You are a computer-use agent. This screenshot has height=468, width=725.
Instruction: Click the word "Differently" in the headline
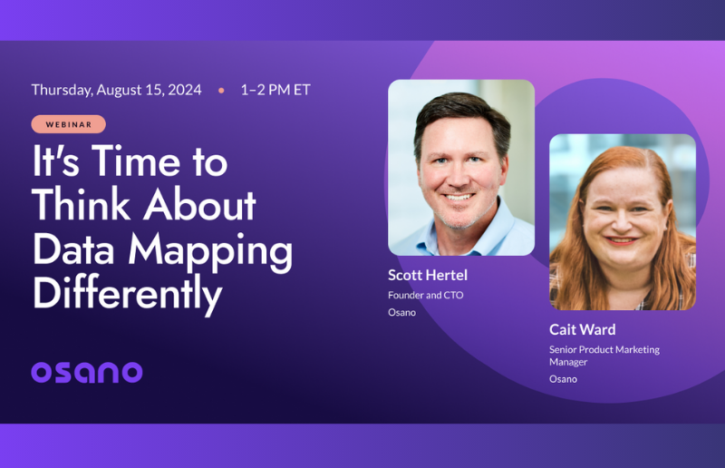point(127,293)
